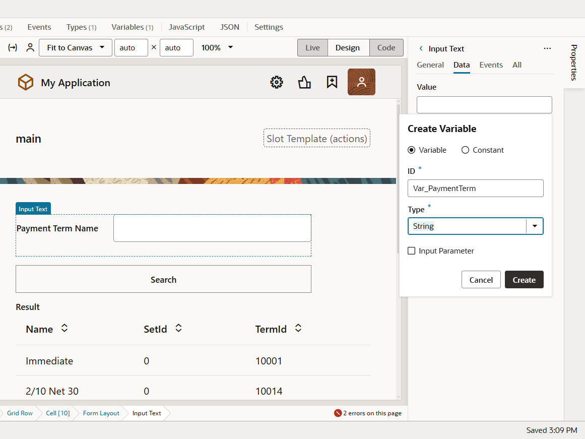The width and height of the screenshot is (585, 439).
Task: Click the Cancel button
Action: [x=481, y=280]
